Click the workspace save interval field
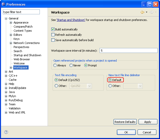Viewport: 160px width, 139px height. 128,51
